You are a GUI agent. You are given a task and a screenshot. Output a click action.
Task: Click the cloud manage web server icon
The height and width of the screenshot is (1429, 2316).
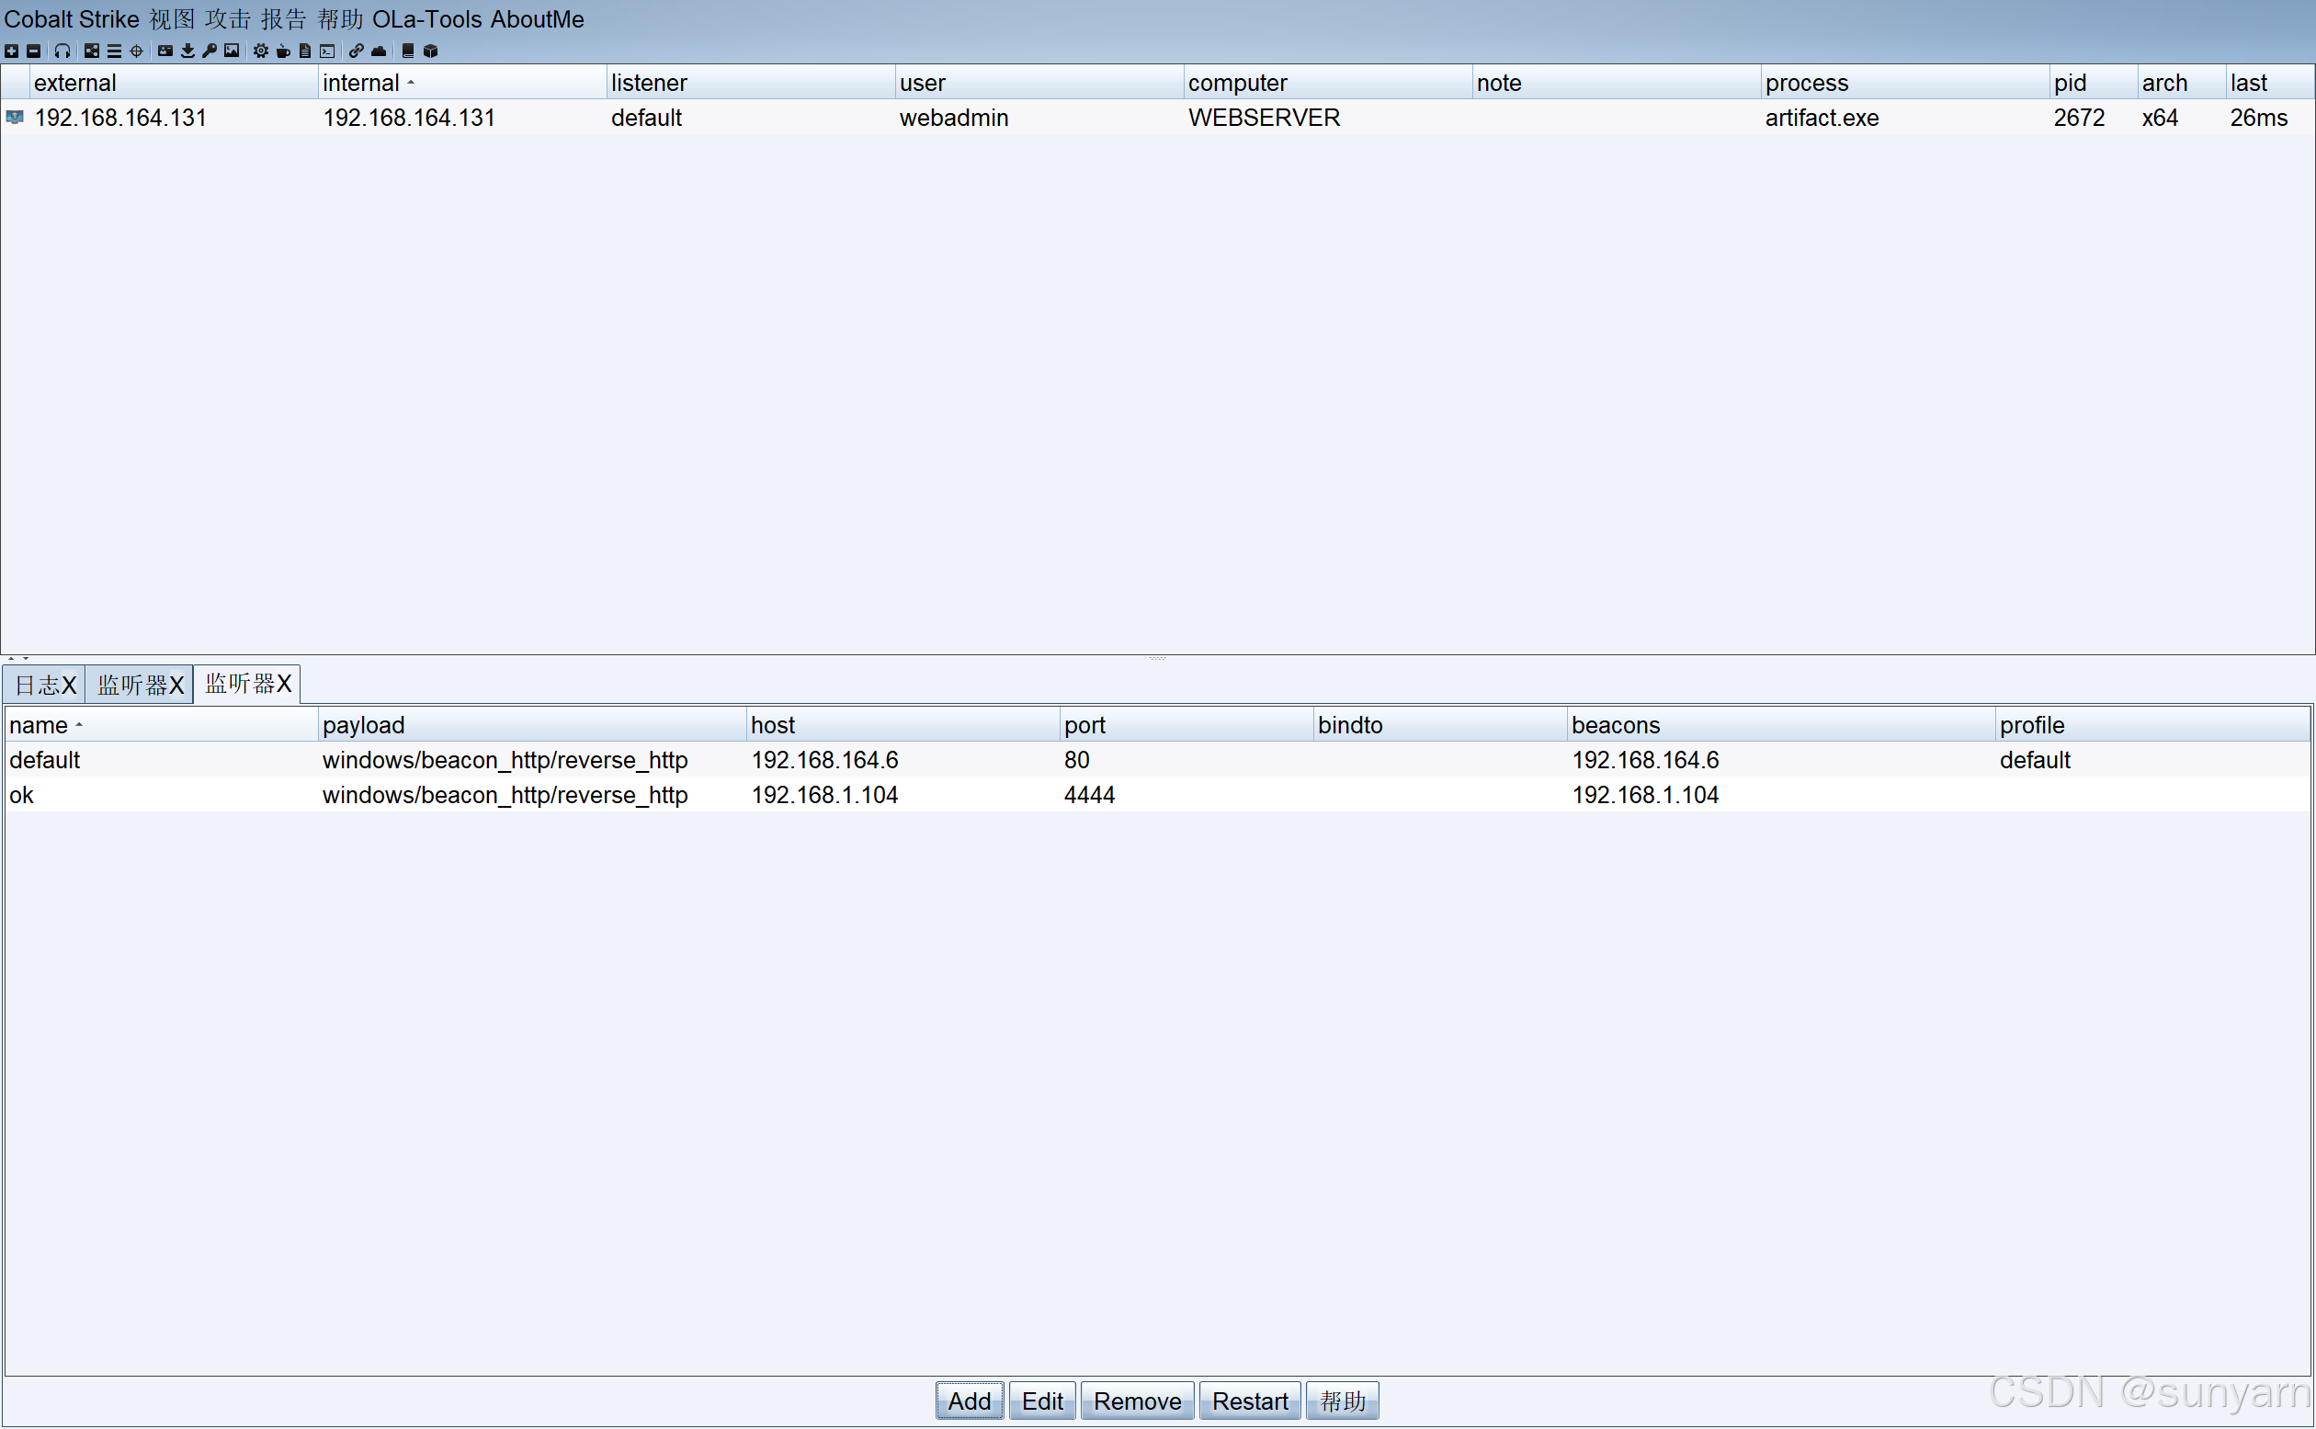[379, 51]
